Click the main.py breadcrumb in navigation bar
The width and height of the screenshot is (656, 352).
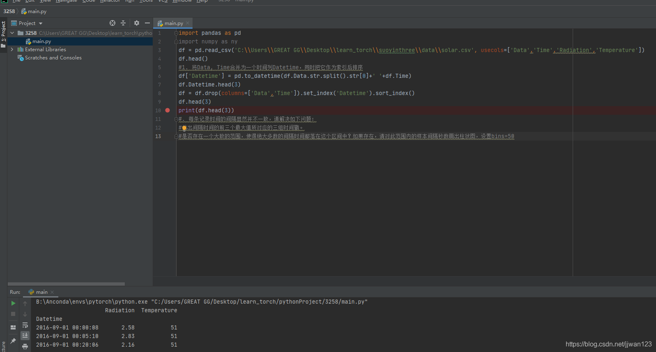(x=34, y=11)
